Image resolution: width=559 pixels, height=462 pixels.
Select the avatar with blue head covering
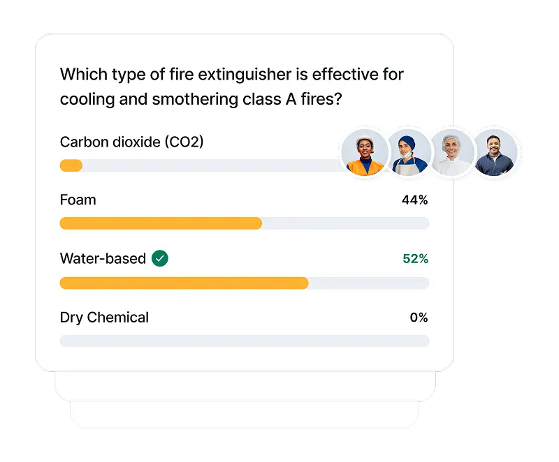[408, 153]
